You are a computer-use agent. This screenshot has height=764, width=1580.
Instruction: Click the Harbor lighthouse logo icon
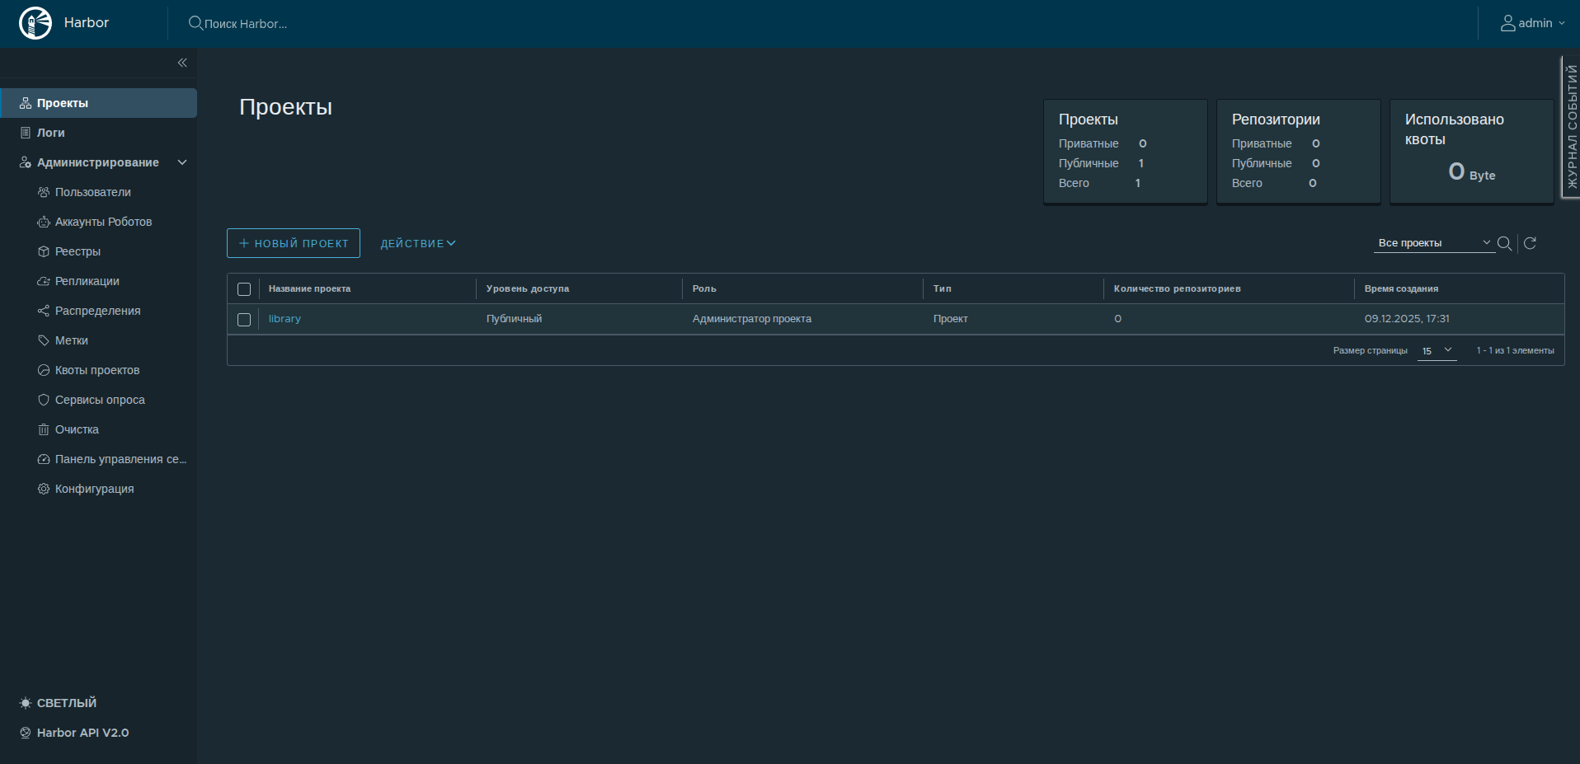pos(35,23)
